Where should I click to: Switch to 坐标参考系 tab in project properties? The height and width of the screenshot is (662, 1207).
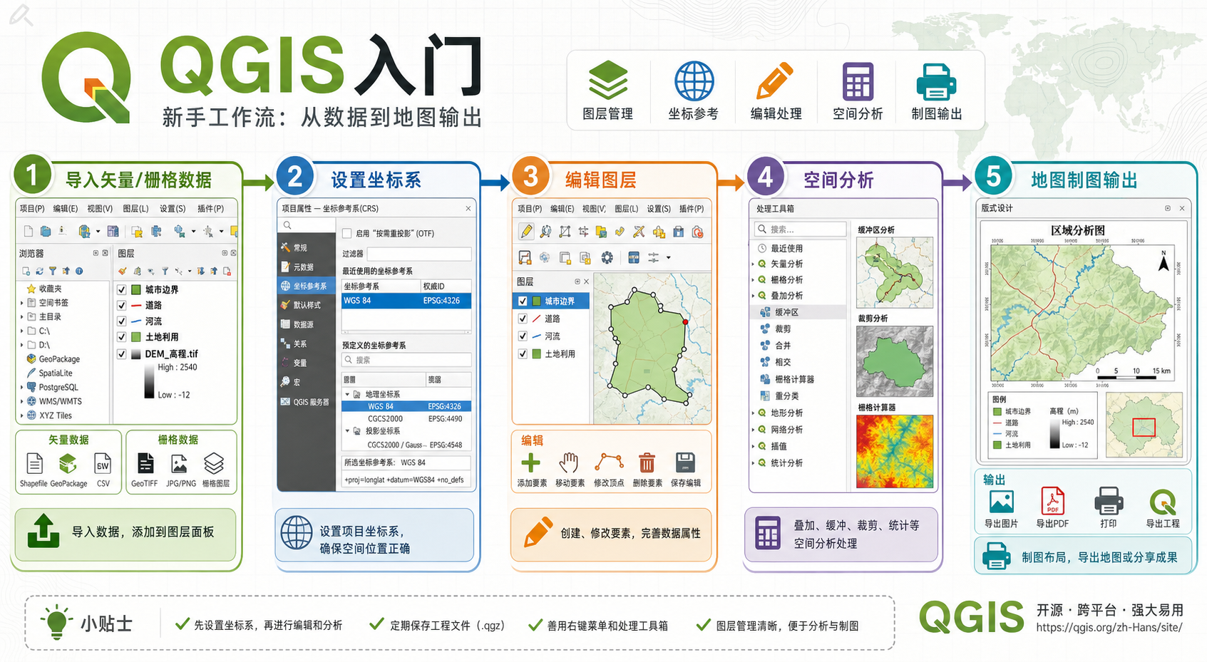(x=307, y=286)
